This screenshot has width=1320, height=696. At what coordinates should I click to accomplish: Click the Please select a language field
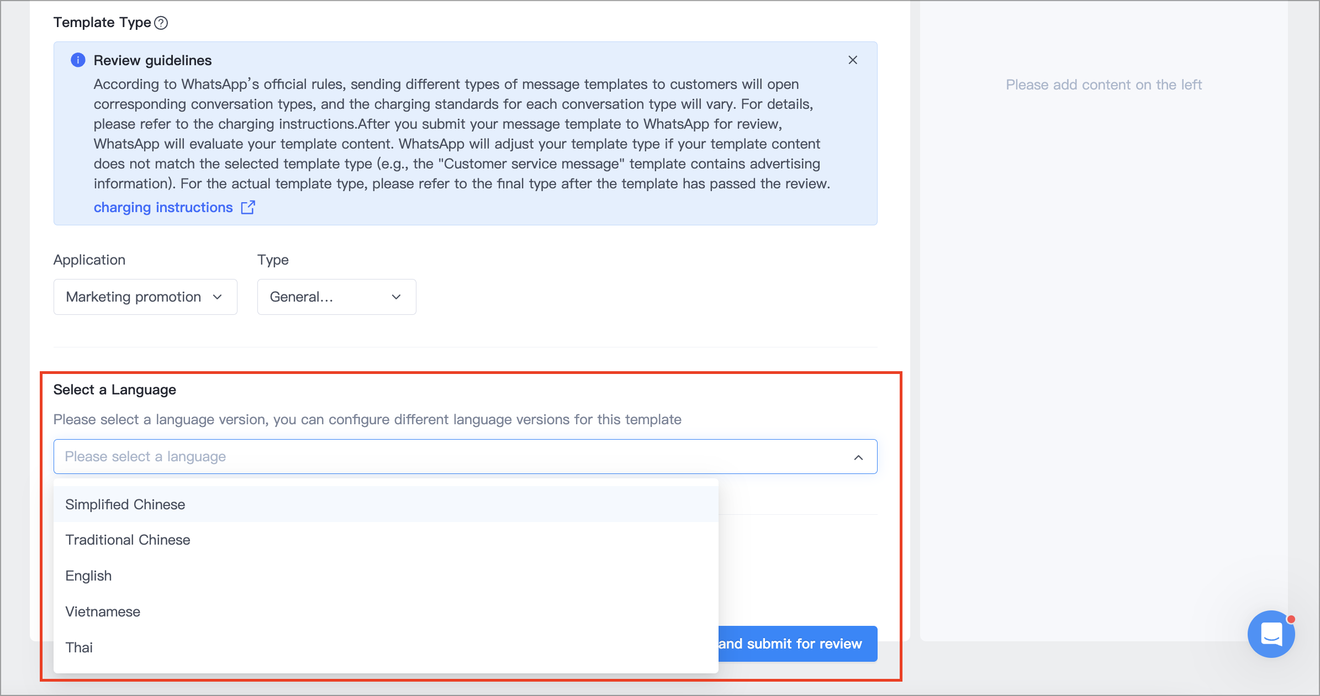(x=465, y=457)
